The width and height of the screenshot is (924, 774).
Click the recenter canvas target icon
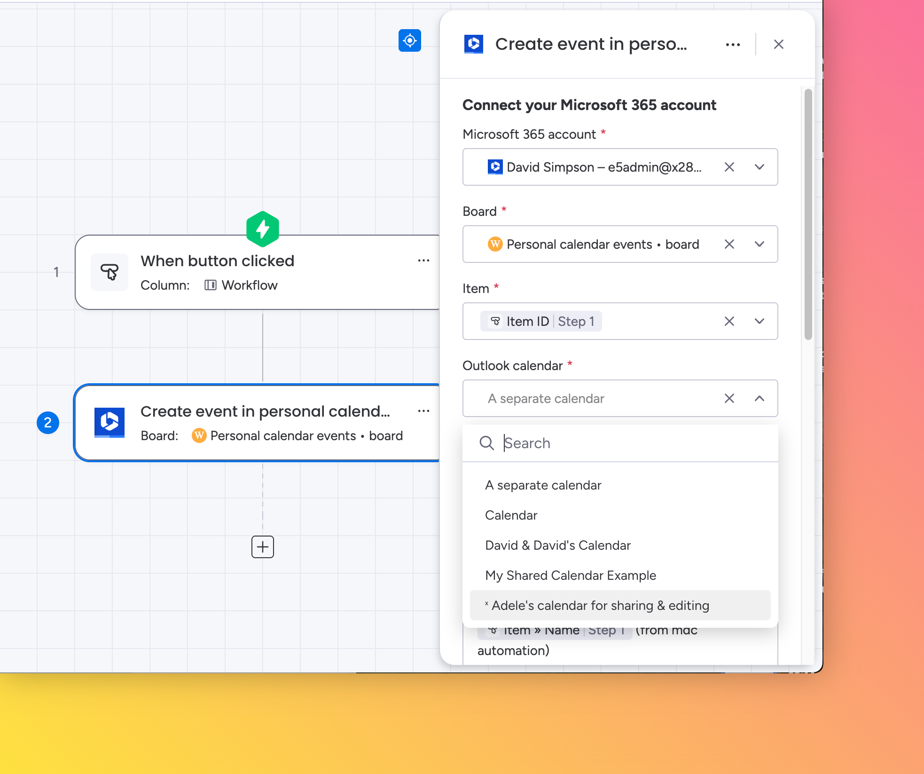click(x=409, y=40)
